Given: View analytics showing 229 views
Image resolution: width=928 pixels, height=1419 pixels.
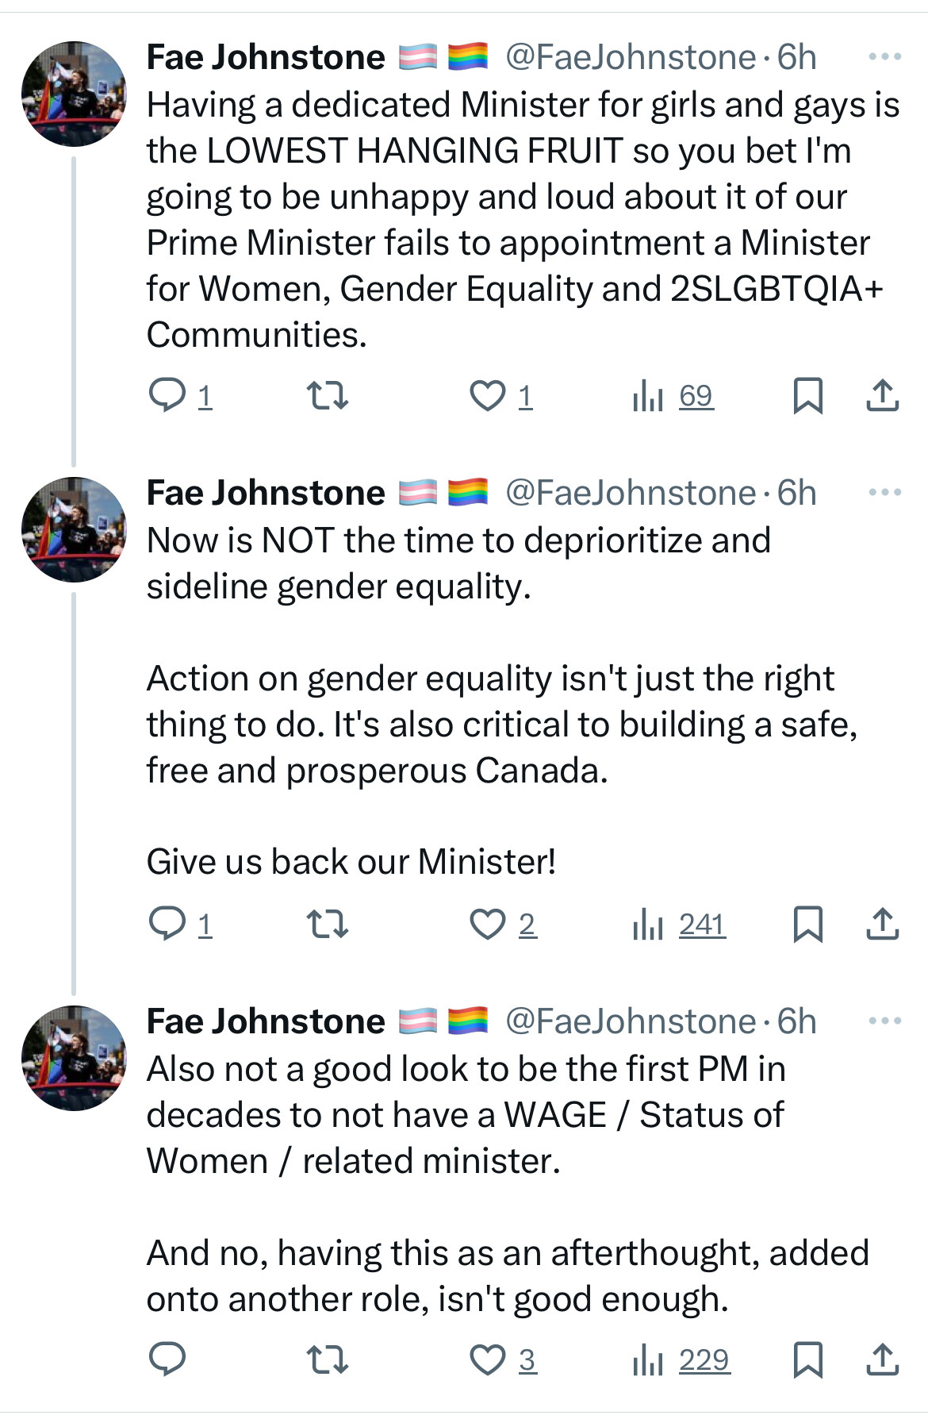Looking at the screenshot, I should click(681, 1359).
